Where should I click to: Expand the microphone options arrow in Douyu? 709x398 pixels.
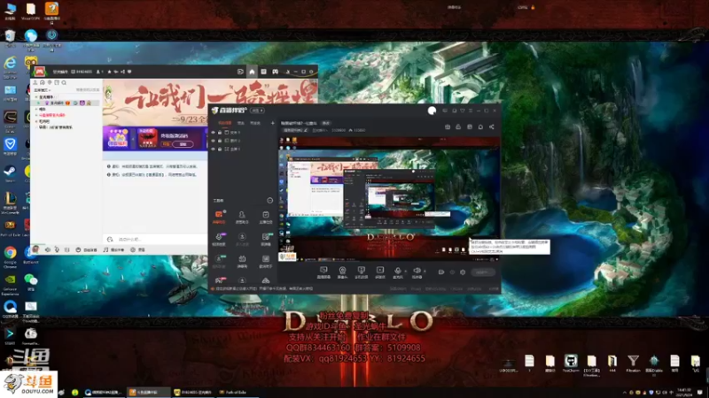pyautogui.click(x=405, y=272)
